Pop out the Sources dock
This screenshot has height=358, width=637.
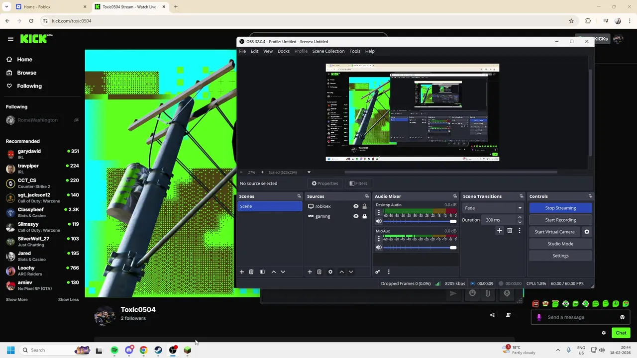pyautogui.click(x=367, y=196)
